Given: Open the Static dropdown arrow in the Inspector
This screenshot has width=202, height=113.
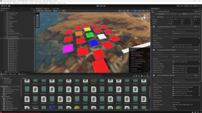Looking at the screenshot, I should click(200, 12).
